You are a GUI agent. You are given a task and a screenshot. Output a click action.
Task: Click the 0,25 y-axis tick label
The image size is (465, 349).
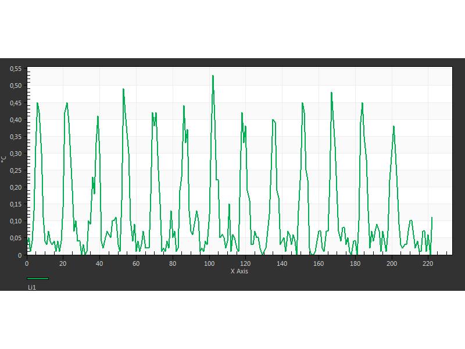pos(16,170)
